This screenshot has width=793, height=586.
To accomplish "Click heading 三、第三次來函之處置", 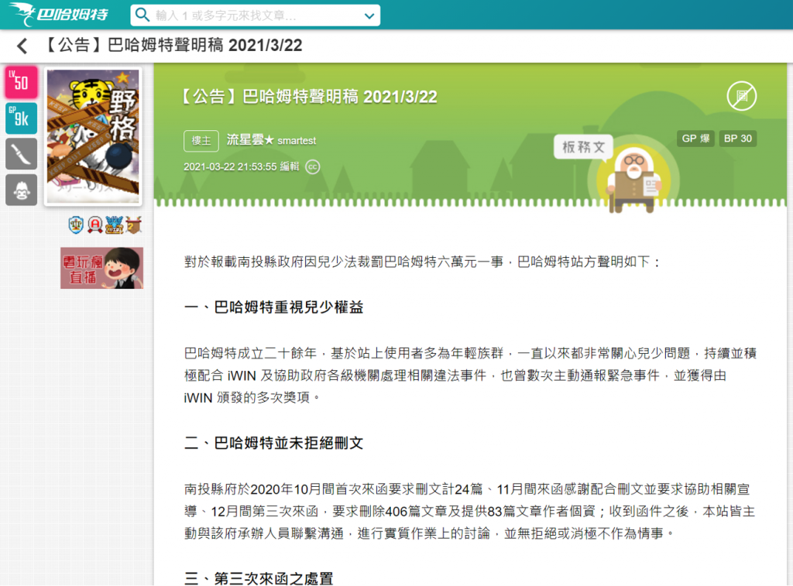I will [x=259, y=578].
